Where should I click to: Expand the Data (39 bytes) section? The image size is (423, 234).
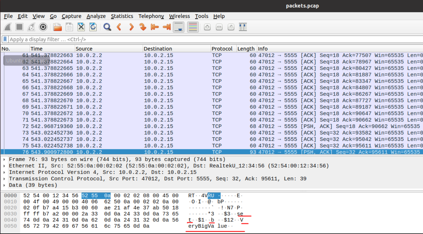click(5, 185)
